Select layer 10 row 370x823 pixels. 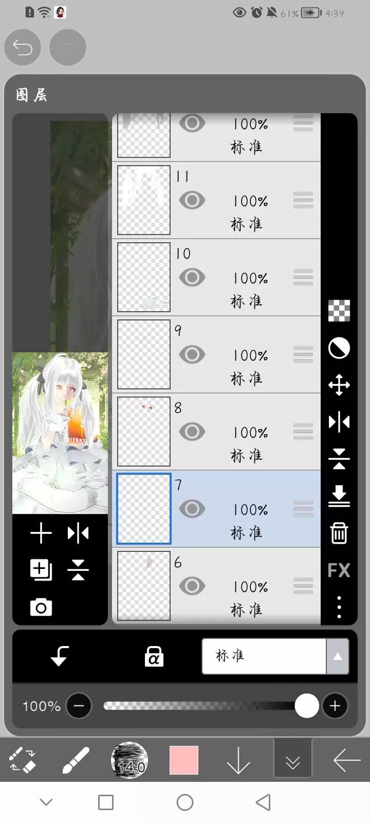216,278
